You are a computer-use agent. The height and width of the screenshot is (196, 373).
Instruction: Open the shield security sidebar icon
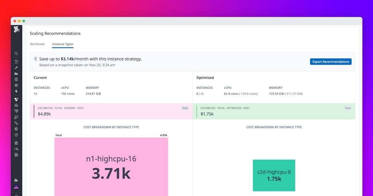pos(16,129)
